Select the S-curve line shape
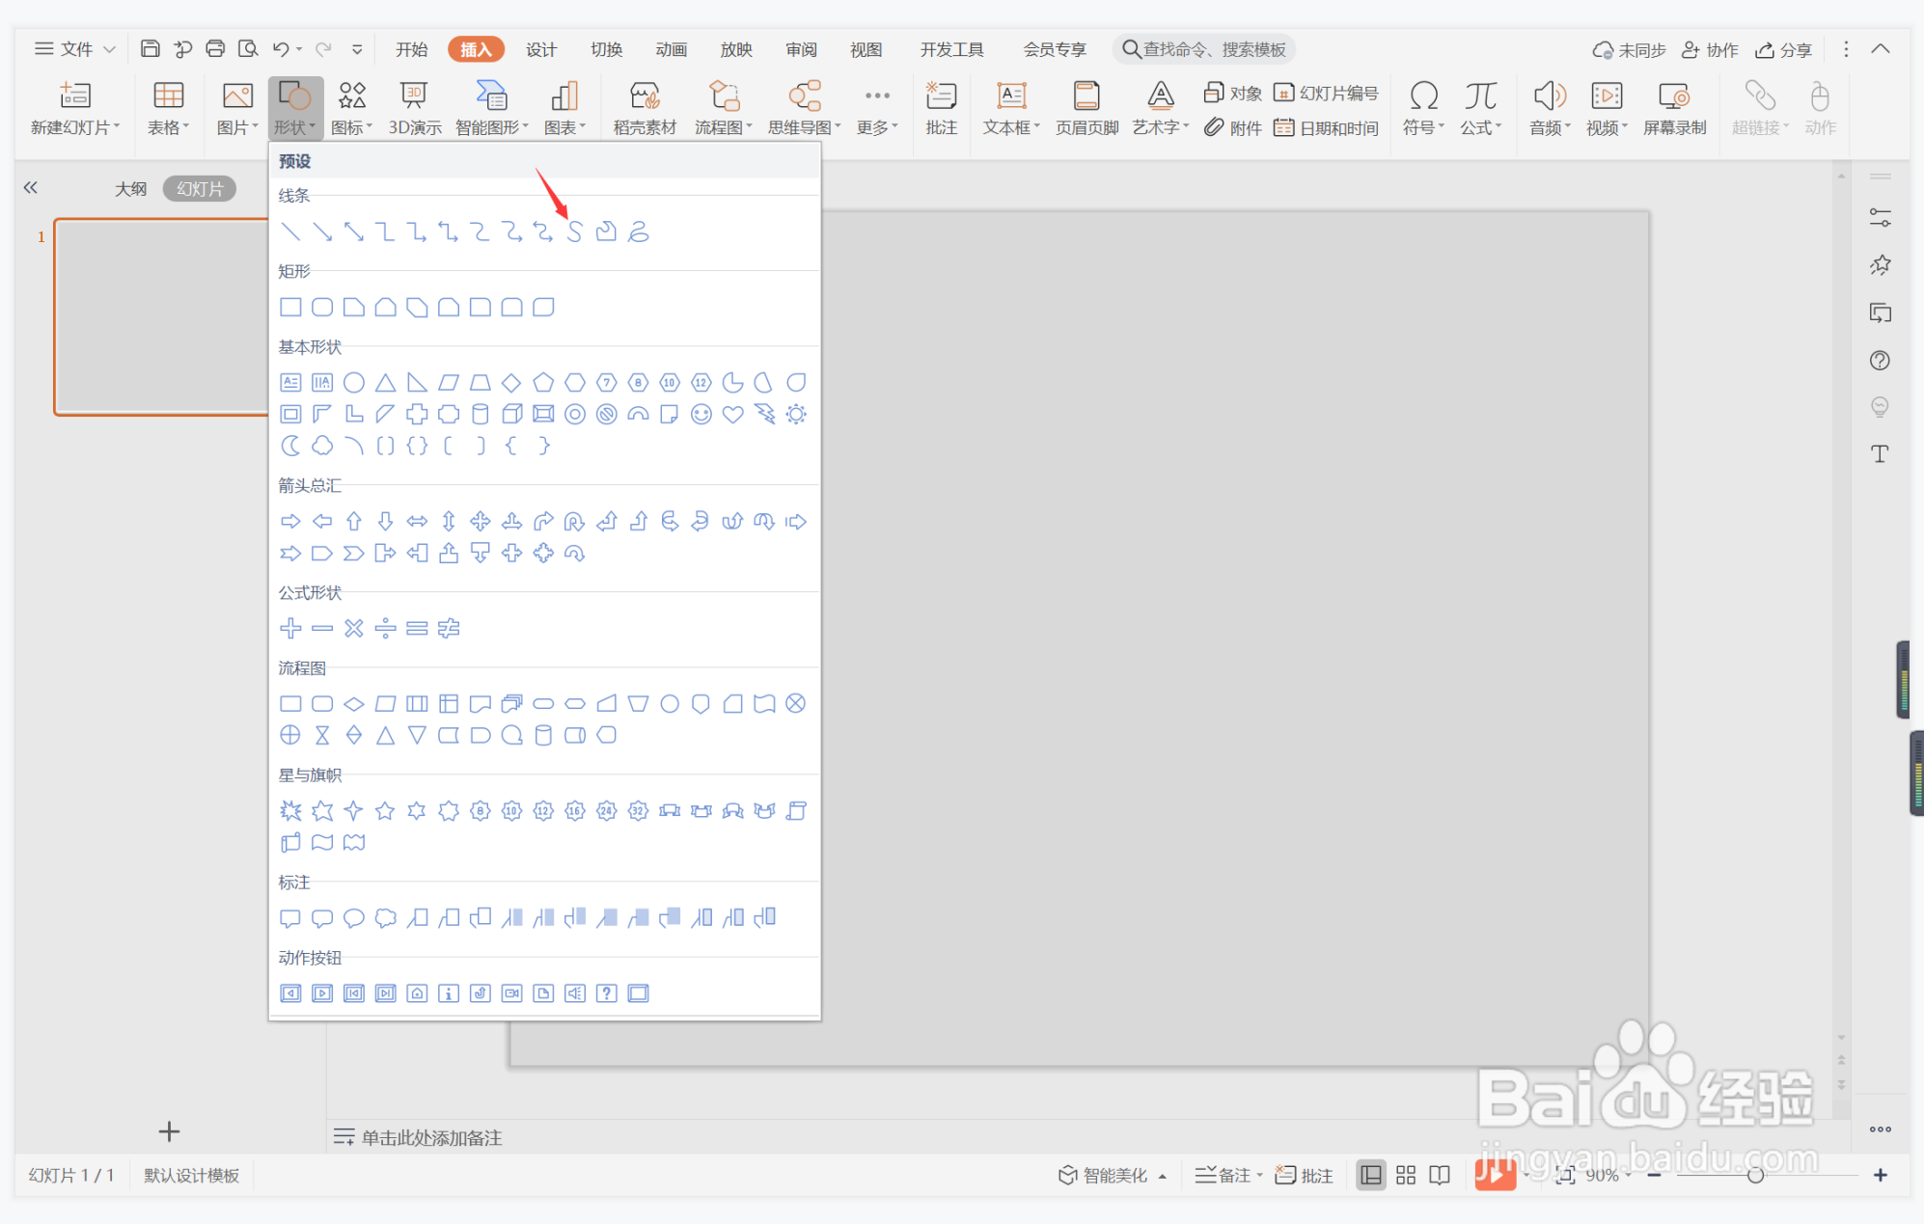 click(574, 231)
